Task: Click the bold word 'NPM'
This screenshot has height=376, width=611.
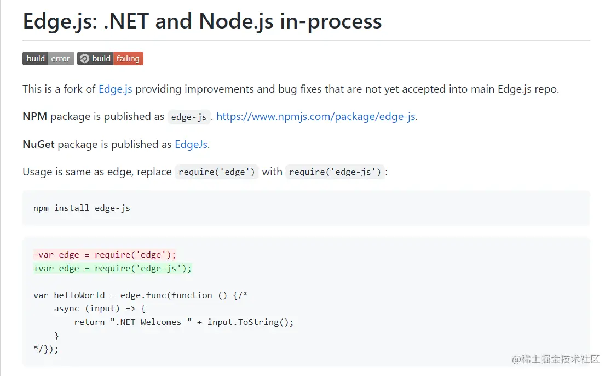Action: click(34, 117)
